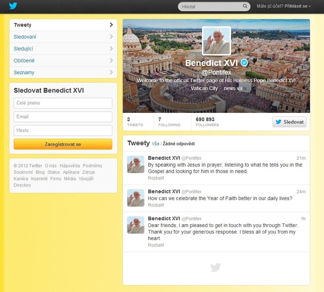The width and height of the screenshot is (324, 292).
Task: Open the Oblíbené section
Action: click(x=63, y=61)
